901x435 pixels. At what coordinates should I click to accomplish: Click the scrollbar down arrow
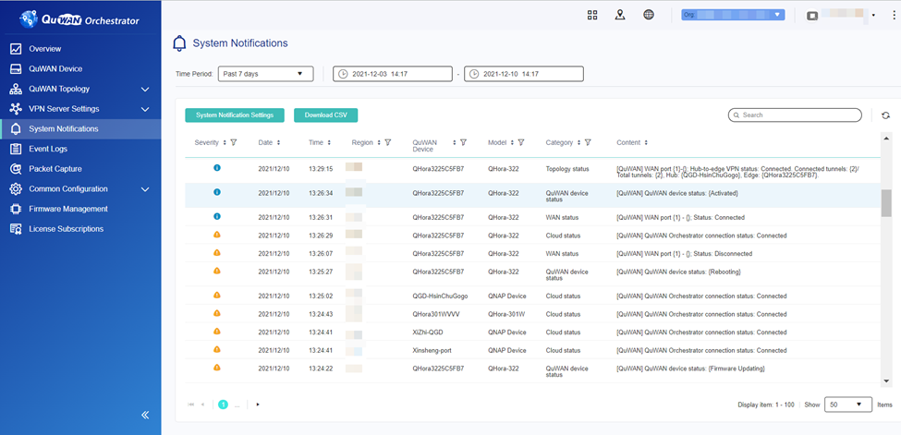coord(886,381)
